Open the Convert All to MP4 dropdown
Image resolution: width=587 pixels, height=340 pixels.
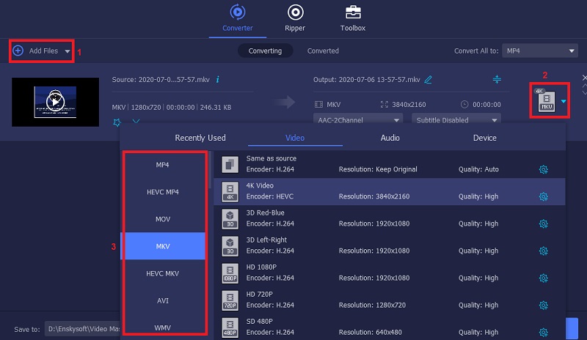[x=540, y=51]
